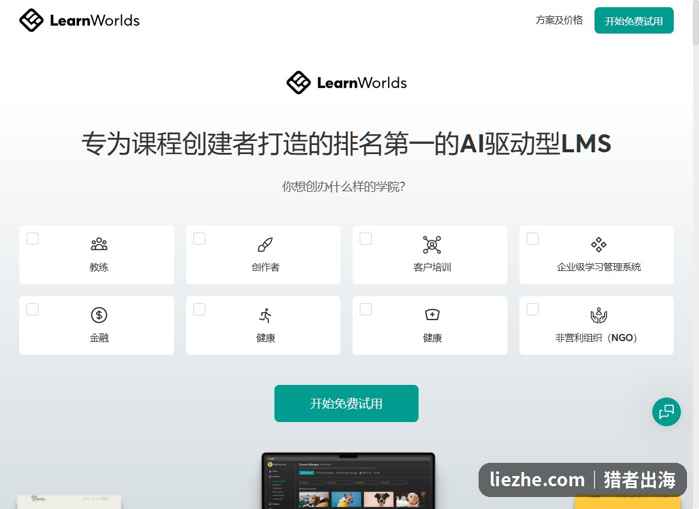Click the 客户培训 network person icon
The height and width of the screenshot is (509, 699).
click(432, 245)
